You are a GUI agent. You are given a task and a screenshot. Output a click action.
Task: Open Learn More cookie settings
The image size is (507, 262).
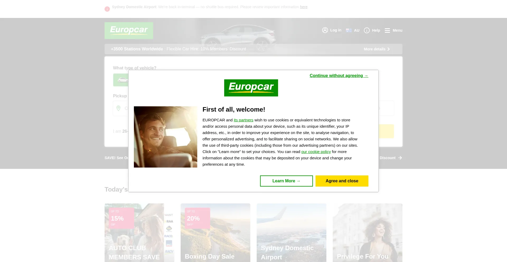pos(286,181)
